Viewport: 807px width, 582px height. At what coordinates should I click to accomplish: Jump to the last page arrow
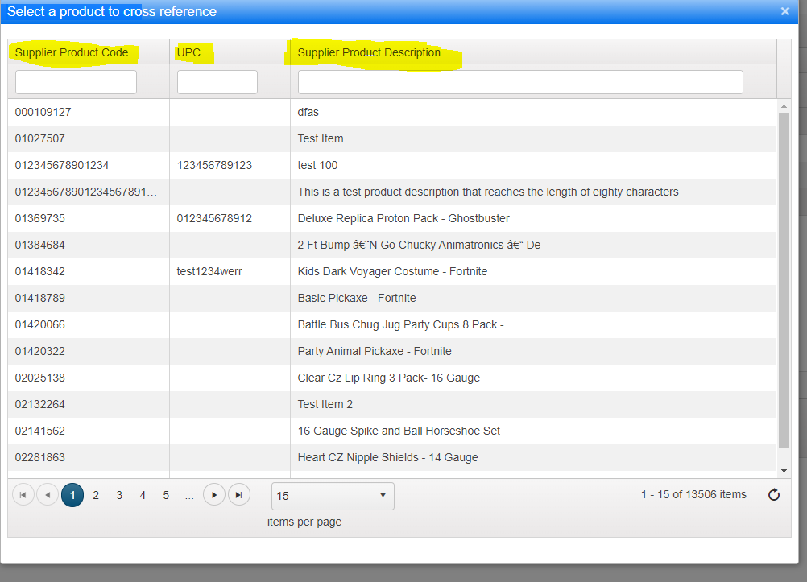click(239, 495)
